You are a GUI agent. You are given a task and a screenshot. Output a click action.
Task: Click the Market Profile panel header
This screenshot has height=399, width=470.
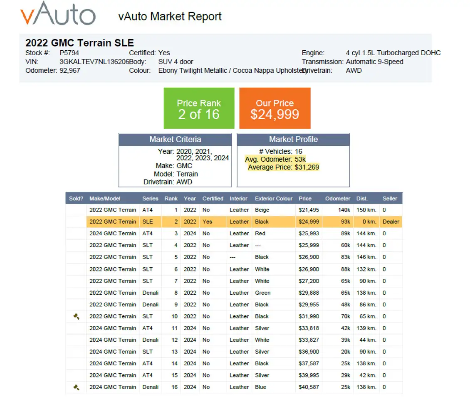tap(293, 139)
